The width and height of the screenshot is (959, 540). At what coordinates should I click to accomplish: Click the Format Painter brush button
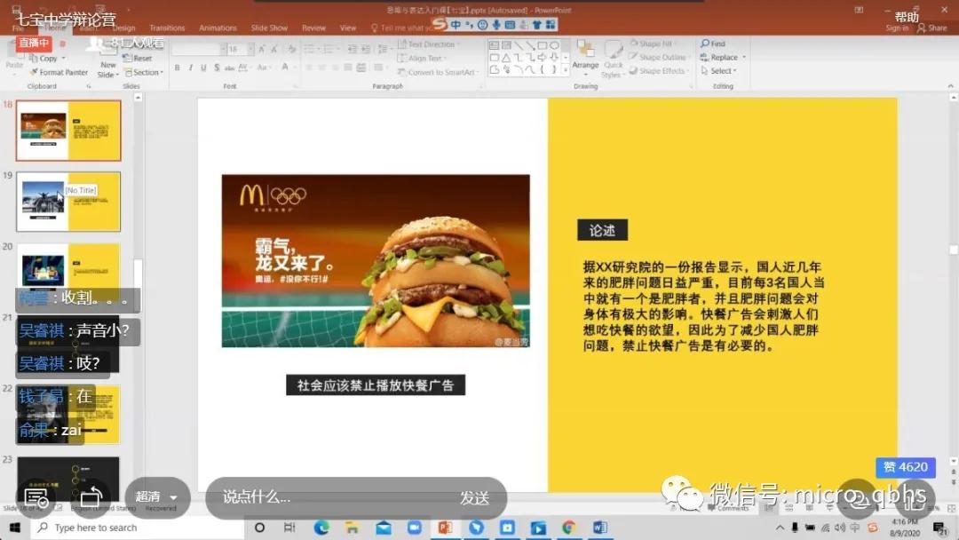click(x=59, y=72)
